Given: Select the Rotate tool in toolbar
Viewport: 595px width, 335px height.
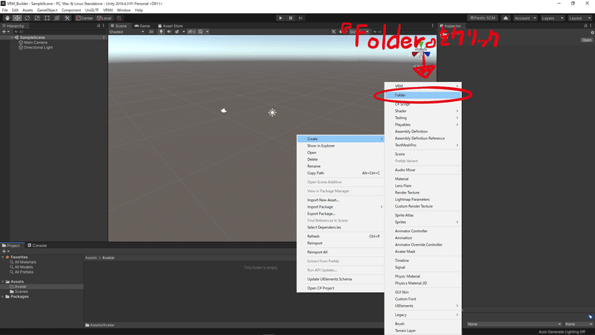Looking at the screenshot, I should point(27,18).
